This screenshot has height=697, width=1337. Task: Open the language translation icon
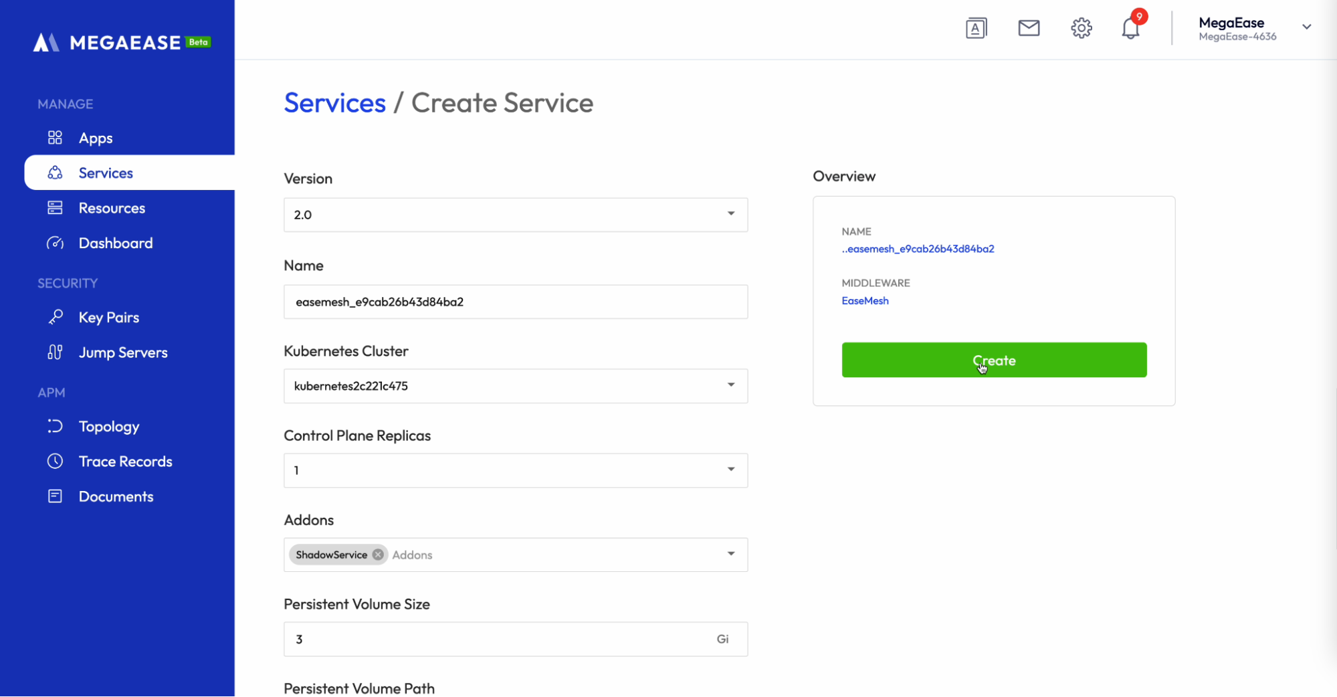click(x=976, y=28)
